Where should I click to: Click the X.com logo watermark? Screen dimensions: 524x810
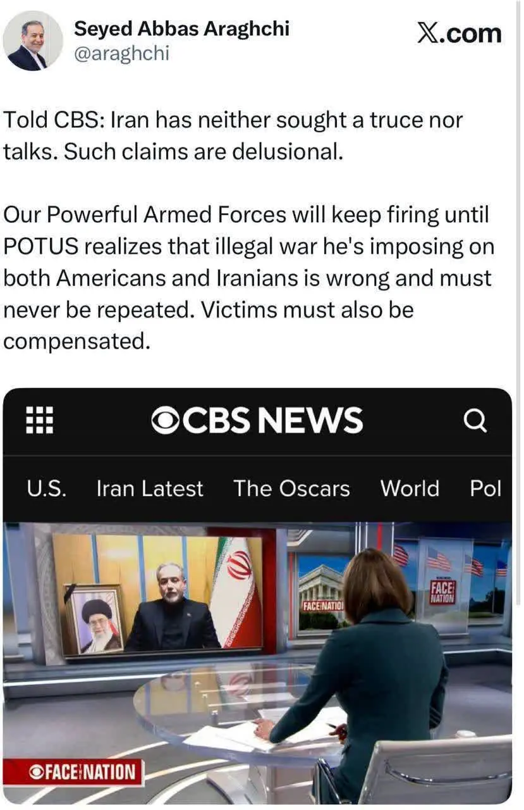459,32
